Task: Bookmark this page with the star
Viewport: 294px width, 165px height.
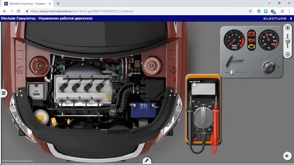Action: [250, 11]
